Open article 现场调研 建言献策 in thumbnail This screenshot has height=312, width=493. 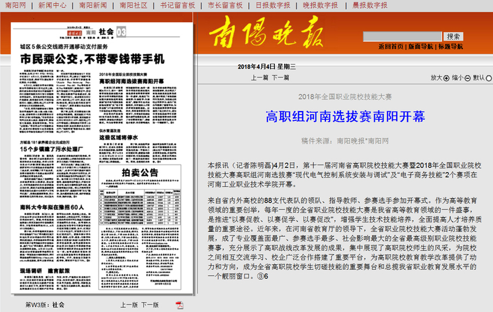45,271
